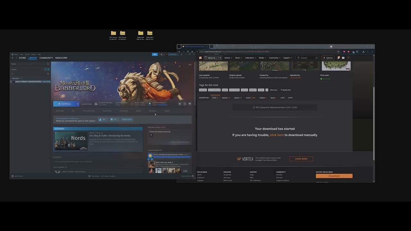Toggle the recent-activity clock filter icon
The height and width of the screenshot is (231, 411).
45,69
